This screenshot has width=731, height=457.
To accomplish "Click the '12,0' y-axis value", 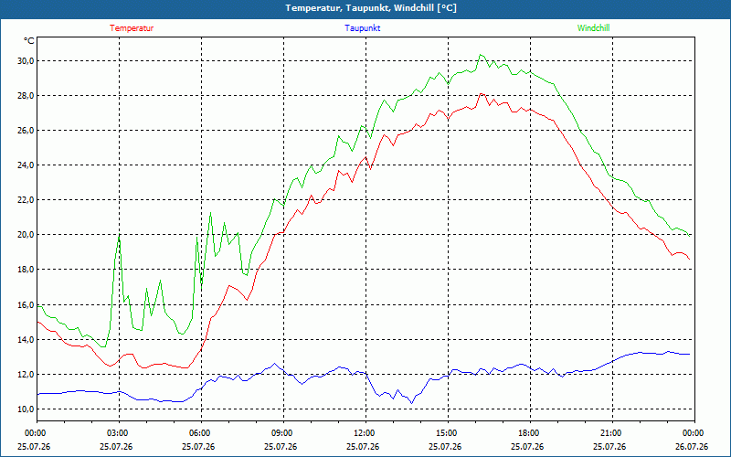I will (26, 375).
